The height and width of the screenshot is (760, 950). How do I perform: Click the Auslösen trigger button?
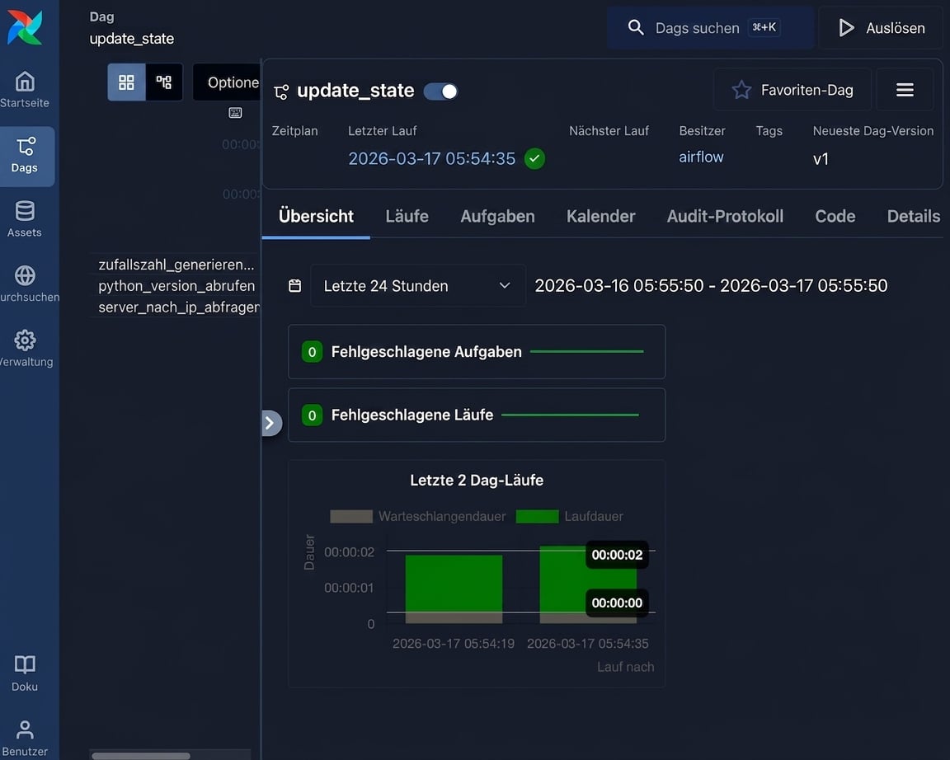click(881, 28)
